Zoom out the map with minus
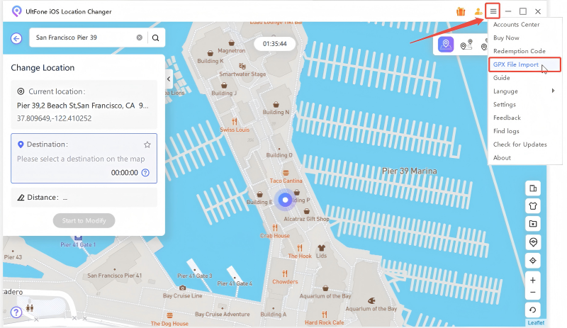This screenshot has width=567, height=328. [533, 292]
